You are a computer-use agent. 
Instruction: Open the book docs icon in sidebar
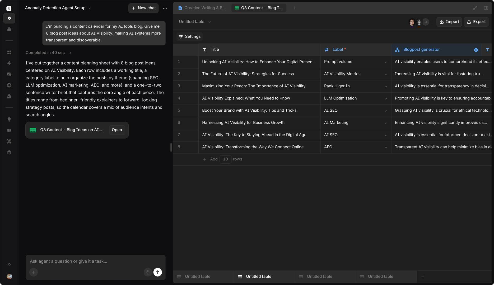[9, 130]
